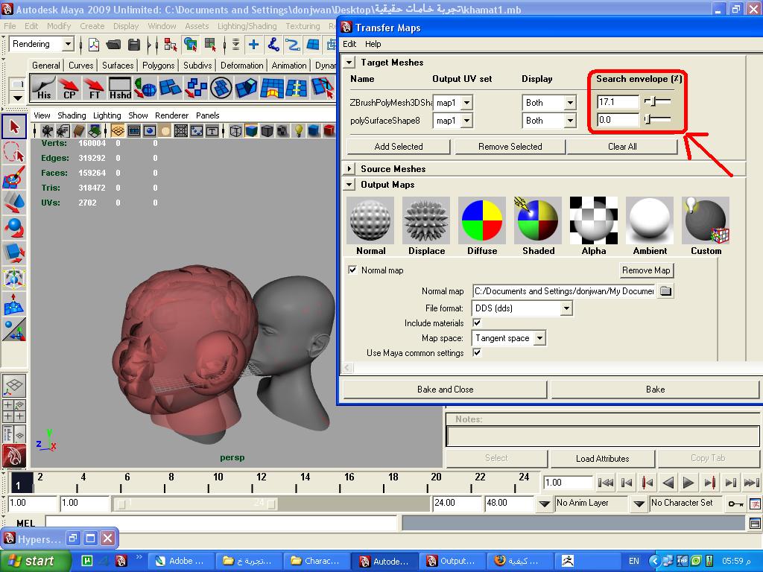
Task: Click the Clear All button
Action: click(x=622, y=147)
